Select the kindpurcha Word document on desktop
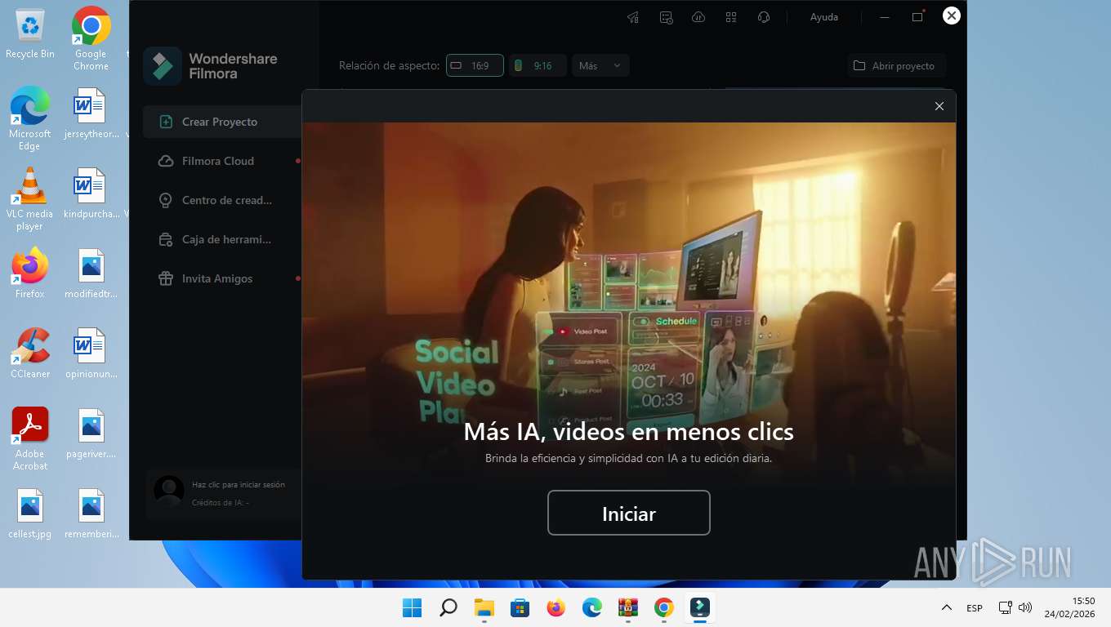 coord(91,193)
